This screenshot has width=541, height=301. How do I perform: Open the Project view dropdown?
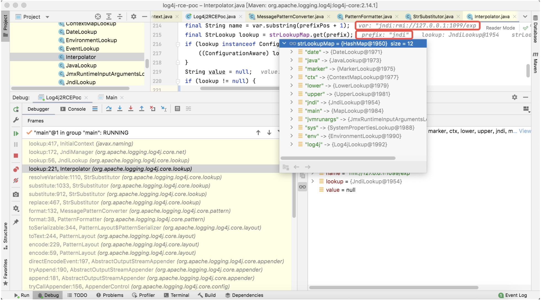(x=47, y=17)
